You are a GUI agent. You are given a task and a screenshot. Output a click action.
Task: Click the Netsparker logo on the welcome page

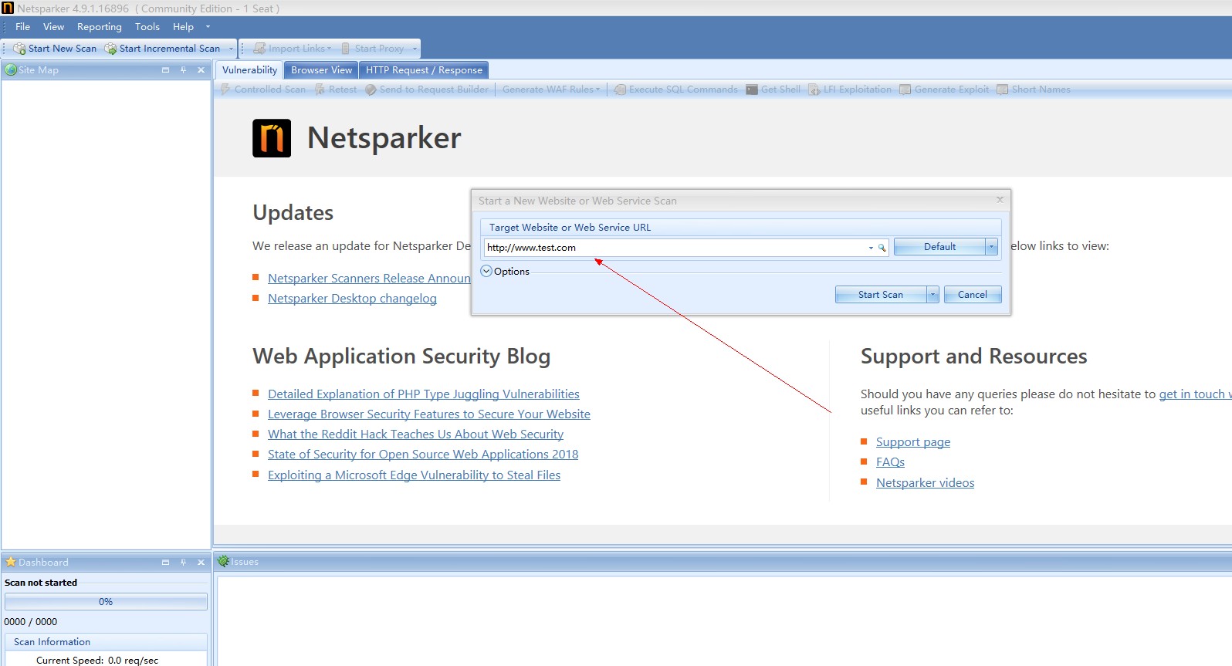click(272, 138)
